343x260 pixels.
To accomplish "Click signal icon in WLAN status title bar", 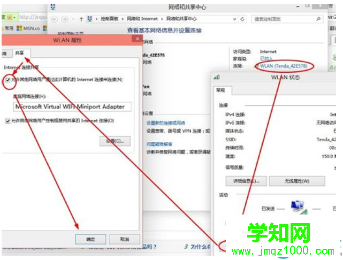I will click(x=217, y=77).
